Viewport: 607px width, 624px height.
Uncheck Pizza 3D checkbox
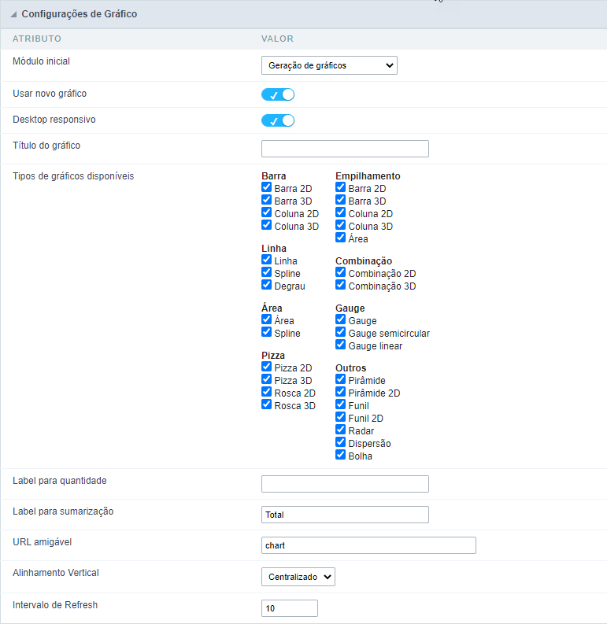click(266, 379)
